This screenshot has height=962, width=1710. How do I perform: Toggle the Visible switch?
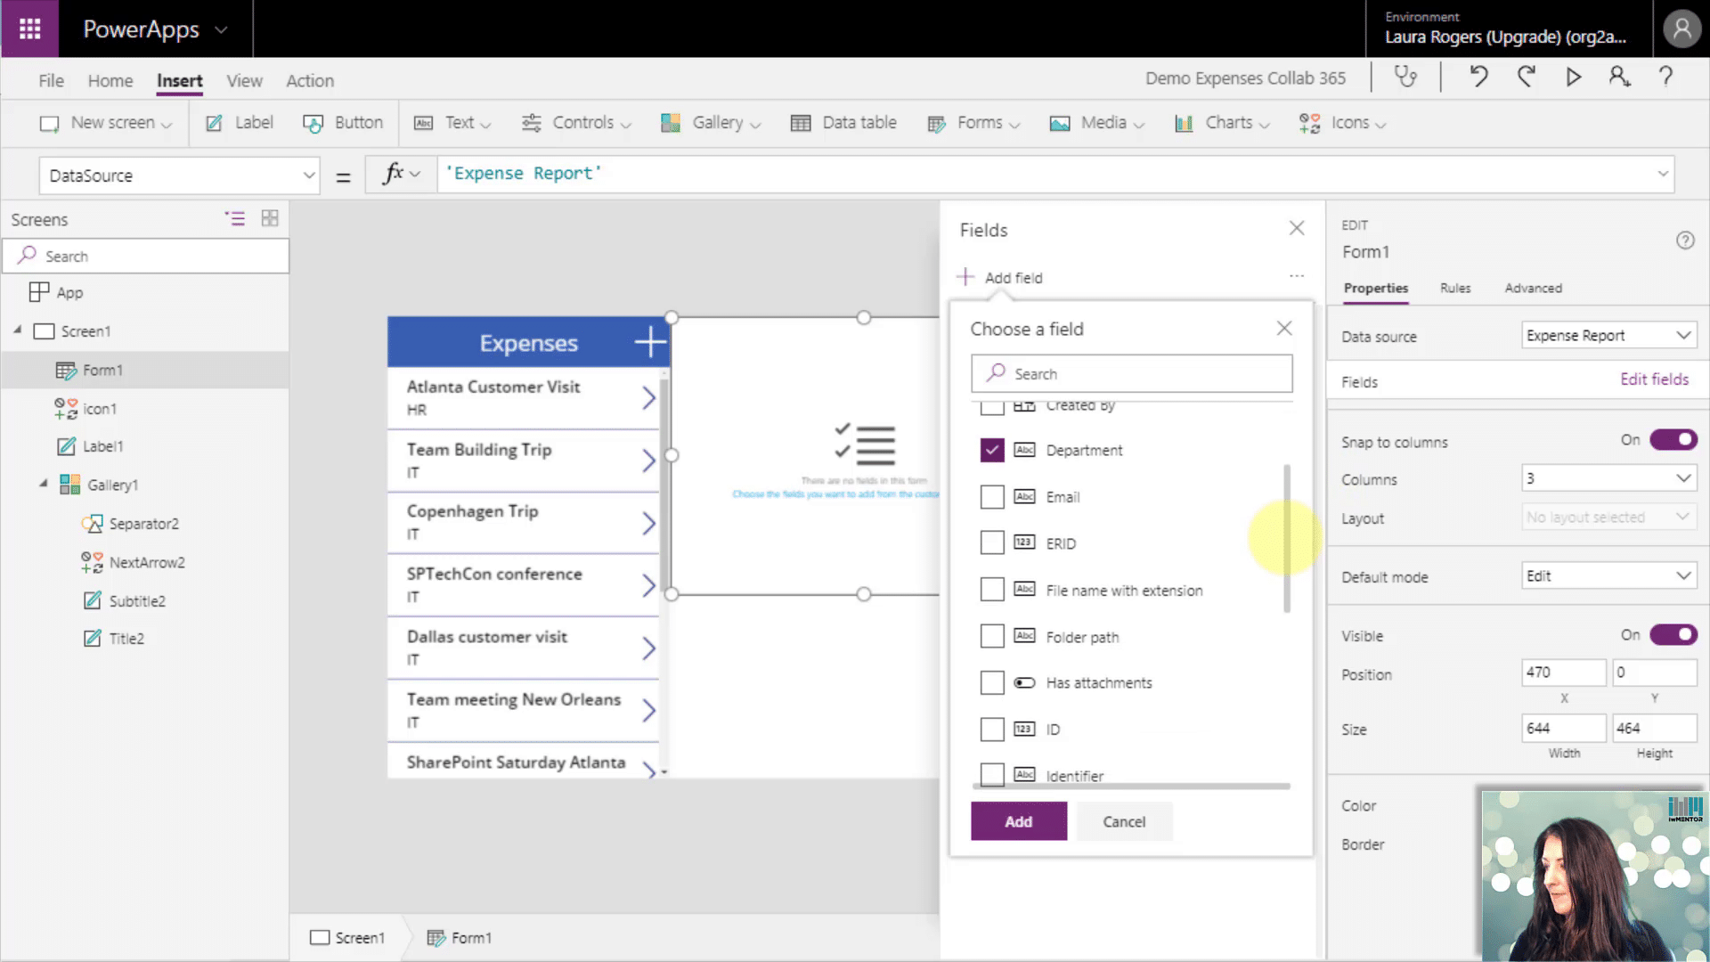pos(1673,634)
